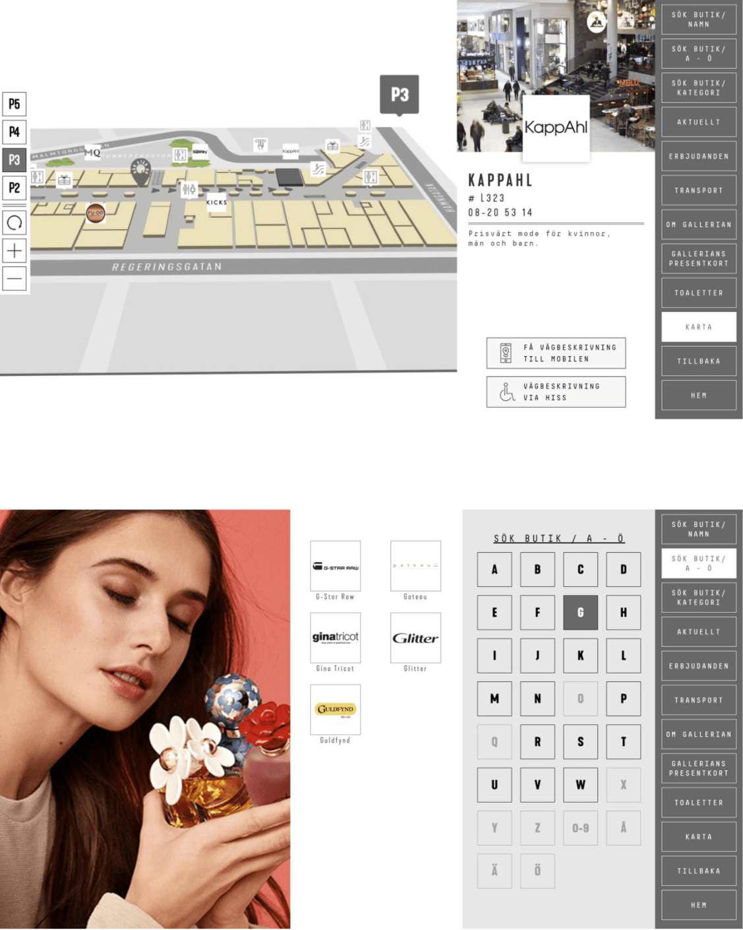
Task: Tap the 'You are here' location pin
Action: click(140, 171)
